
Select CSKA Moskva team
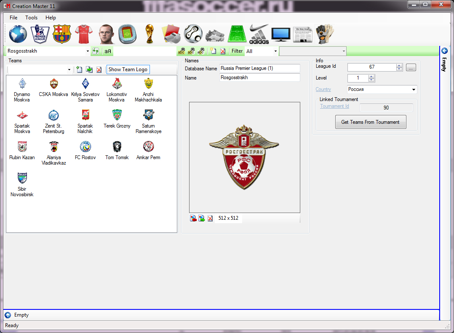53,88
